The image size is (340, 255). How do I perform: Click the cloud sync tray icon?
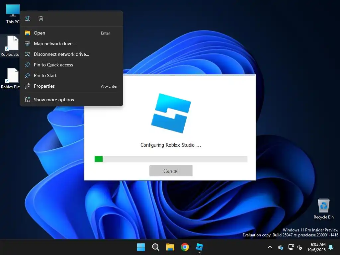point(281,247)
